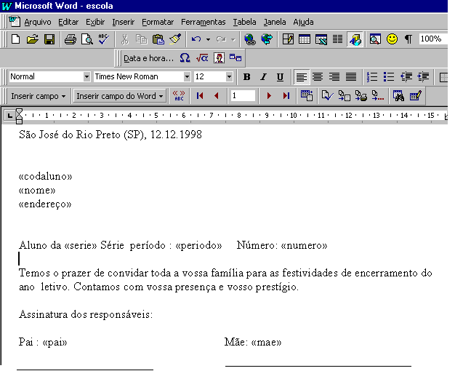
Task: Open the Formatar menu
Action: [x=156, y=22]
